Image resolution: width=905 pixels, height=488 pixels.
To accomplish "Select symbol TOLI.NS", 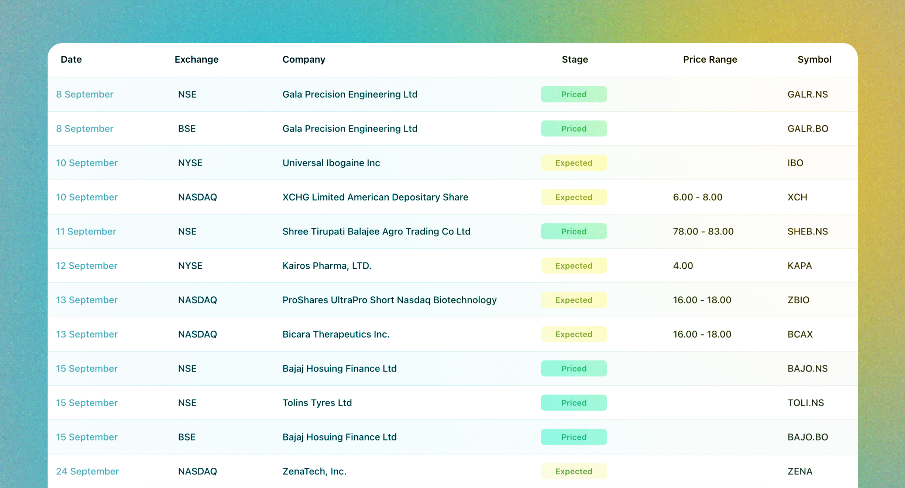I will point(806,403).
